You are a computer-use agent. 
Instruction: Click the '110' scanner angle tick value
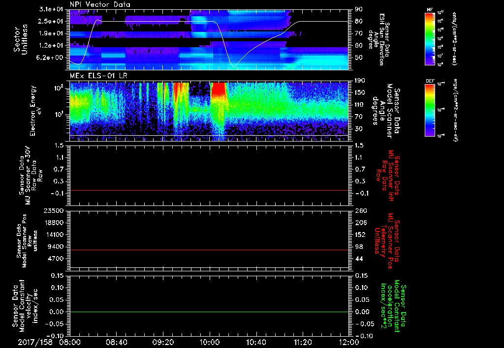click(360, 105)
